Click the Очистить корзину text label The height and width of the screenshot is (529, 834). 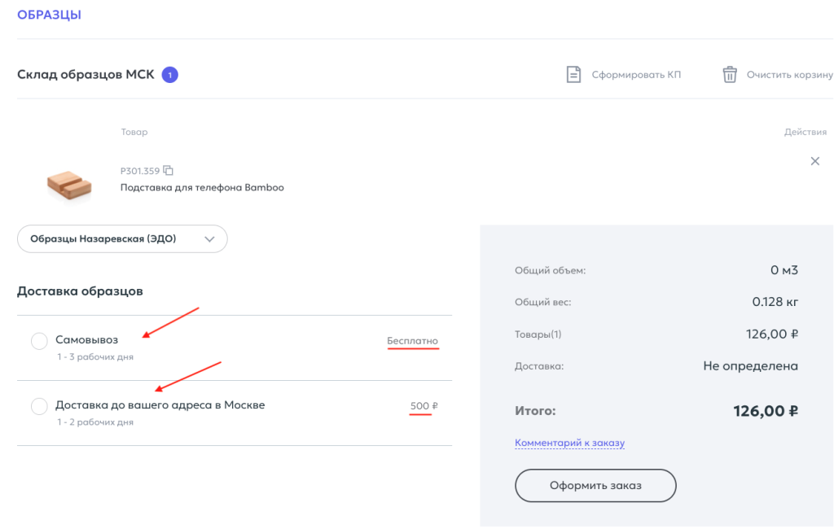tap(789, 75)
